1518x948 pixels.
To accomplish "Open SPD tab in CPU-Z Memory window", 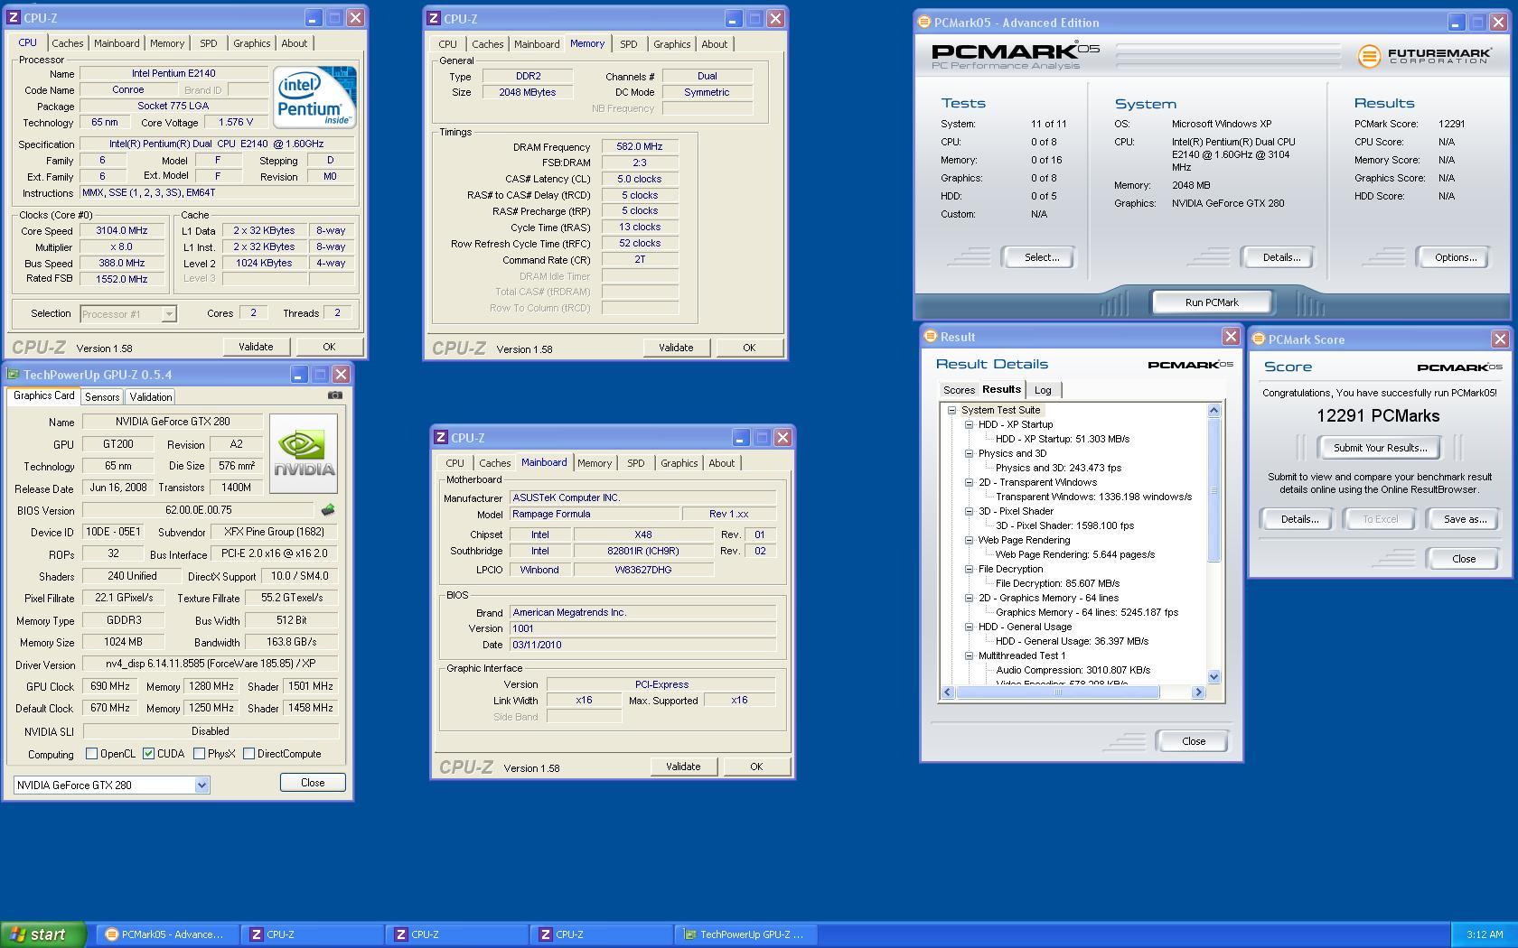I will pos(629,44).
